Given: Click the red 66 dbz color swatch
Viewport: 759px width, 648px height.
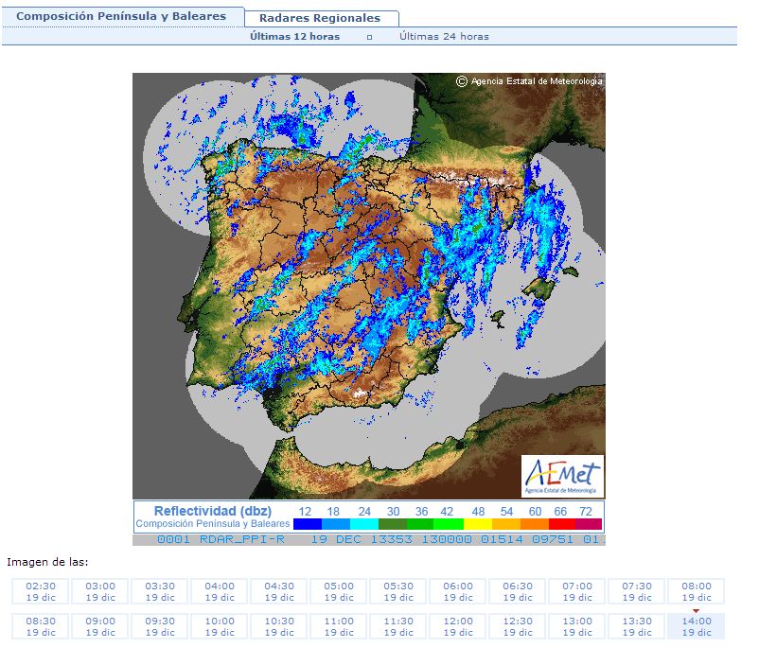Looking at the screenshot, I should point(562,524).
